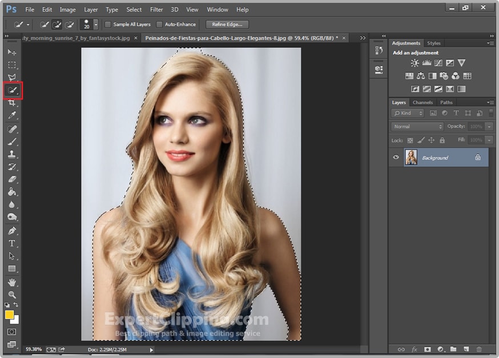Open the Filter menu

tap(156, 10)
